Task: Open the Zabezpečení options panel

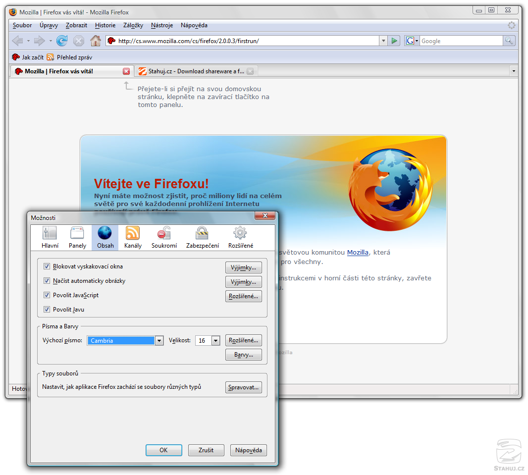Action: click(203, 238)
